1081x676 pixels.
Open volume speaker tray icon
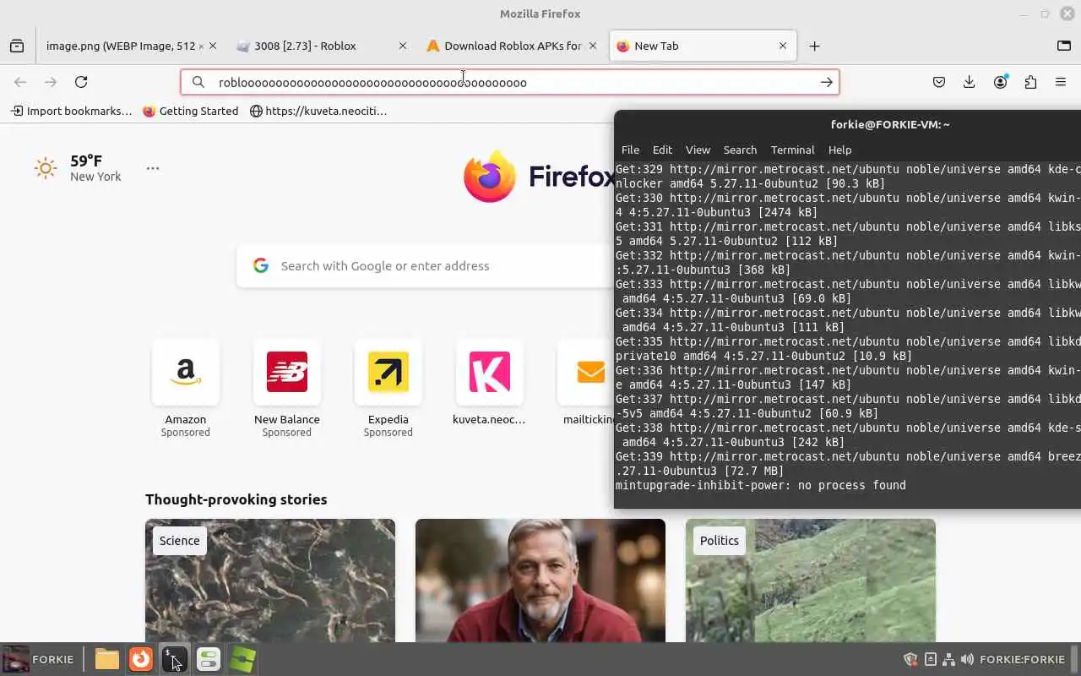967,659
